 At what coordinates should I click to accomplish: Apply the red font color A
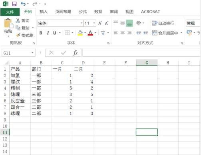click(90, 33)
